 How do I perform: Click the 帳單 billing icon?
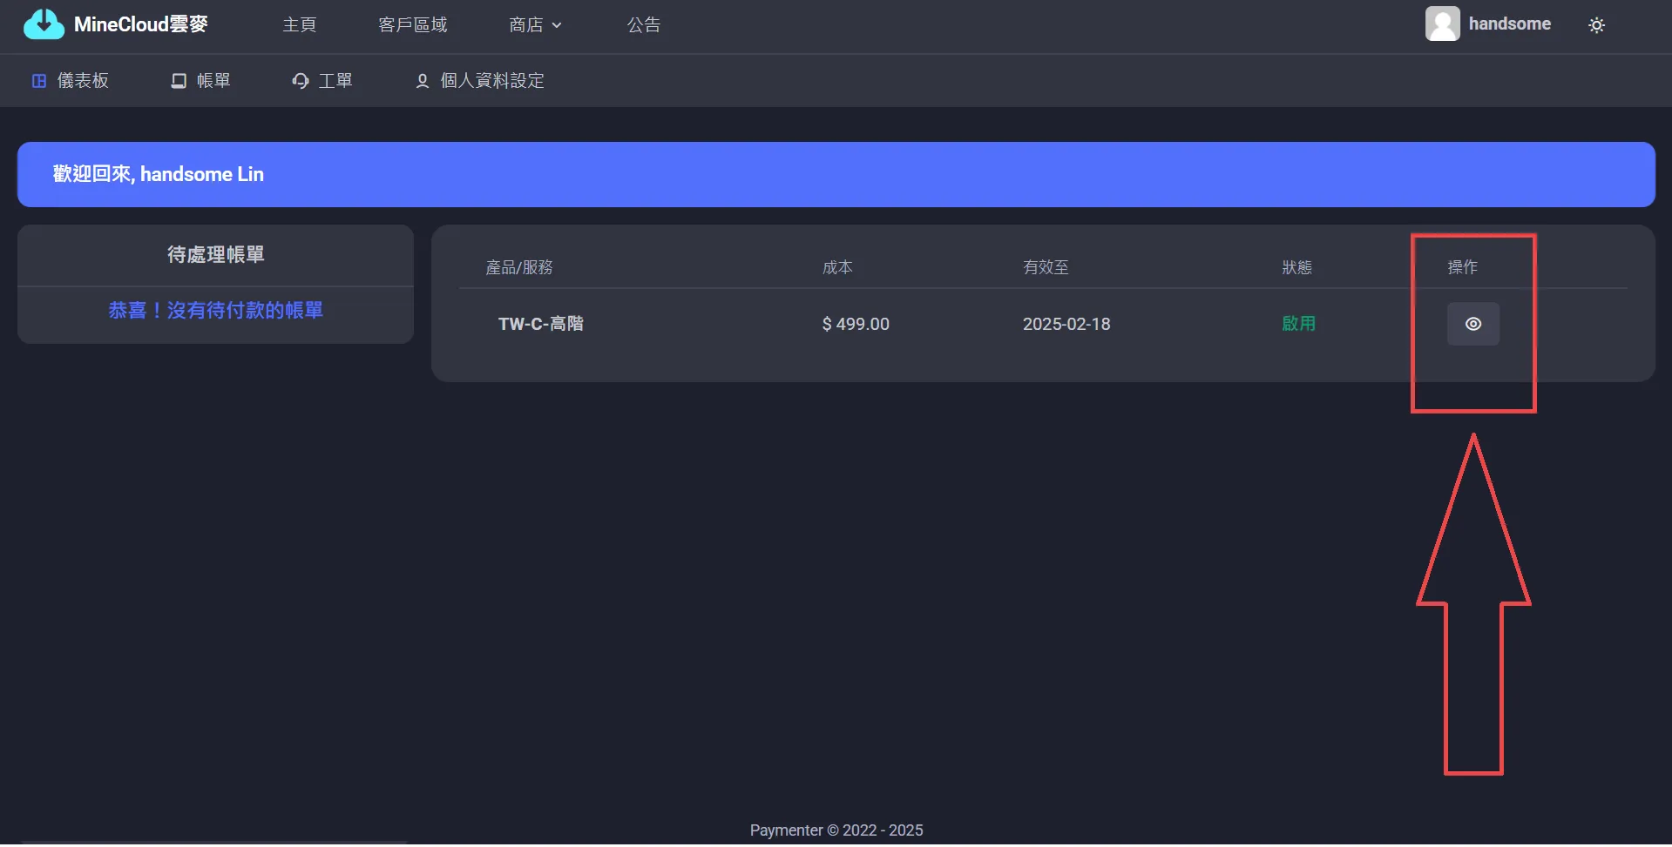(x=179, y=81)
